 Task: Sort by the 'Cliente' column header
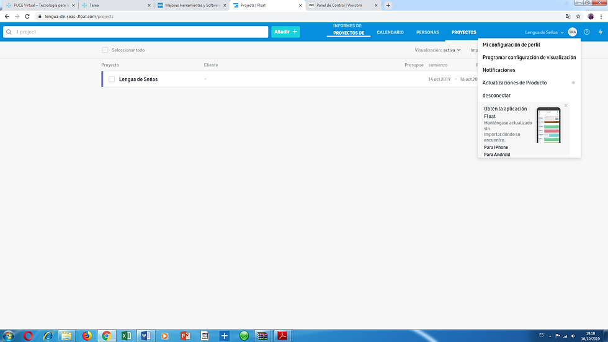pos(211,65)
